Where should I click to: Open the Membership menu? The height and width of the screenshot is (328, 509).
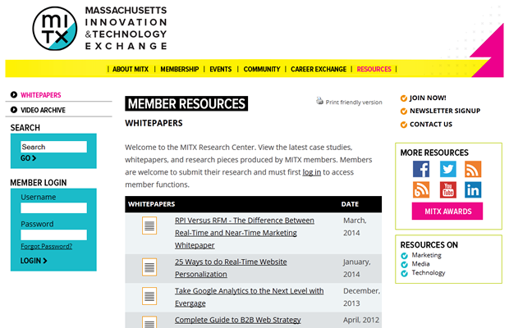[x=180, y=69]
